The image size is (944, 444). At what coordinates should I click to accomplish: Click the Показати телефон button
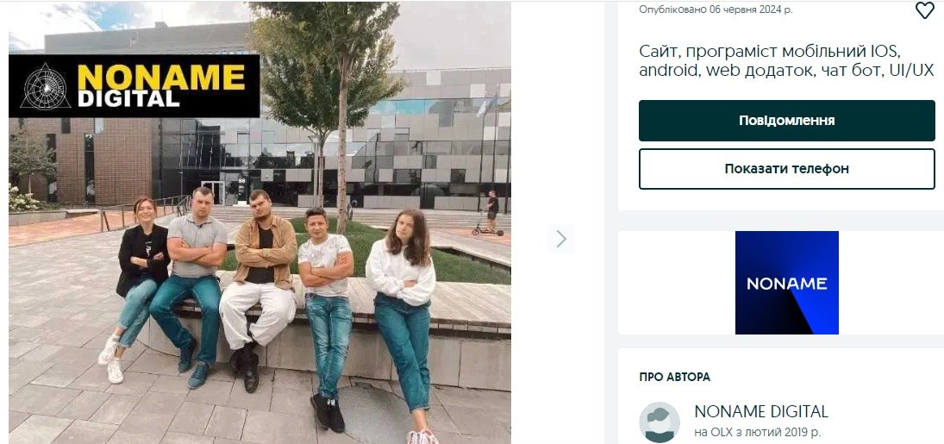[x=787, y=169]
